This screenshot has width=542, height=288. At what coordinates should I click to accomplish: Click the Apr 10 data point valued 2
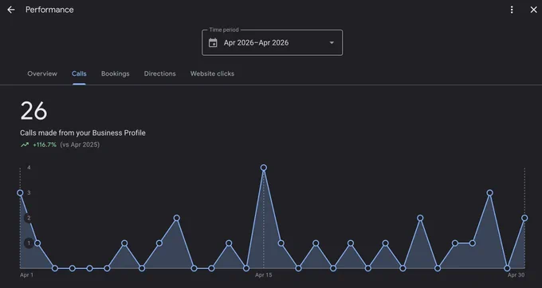coord(177,218)
